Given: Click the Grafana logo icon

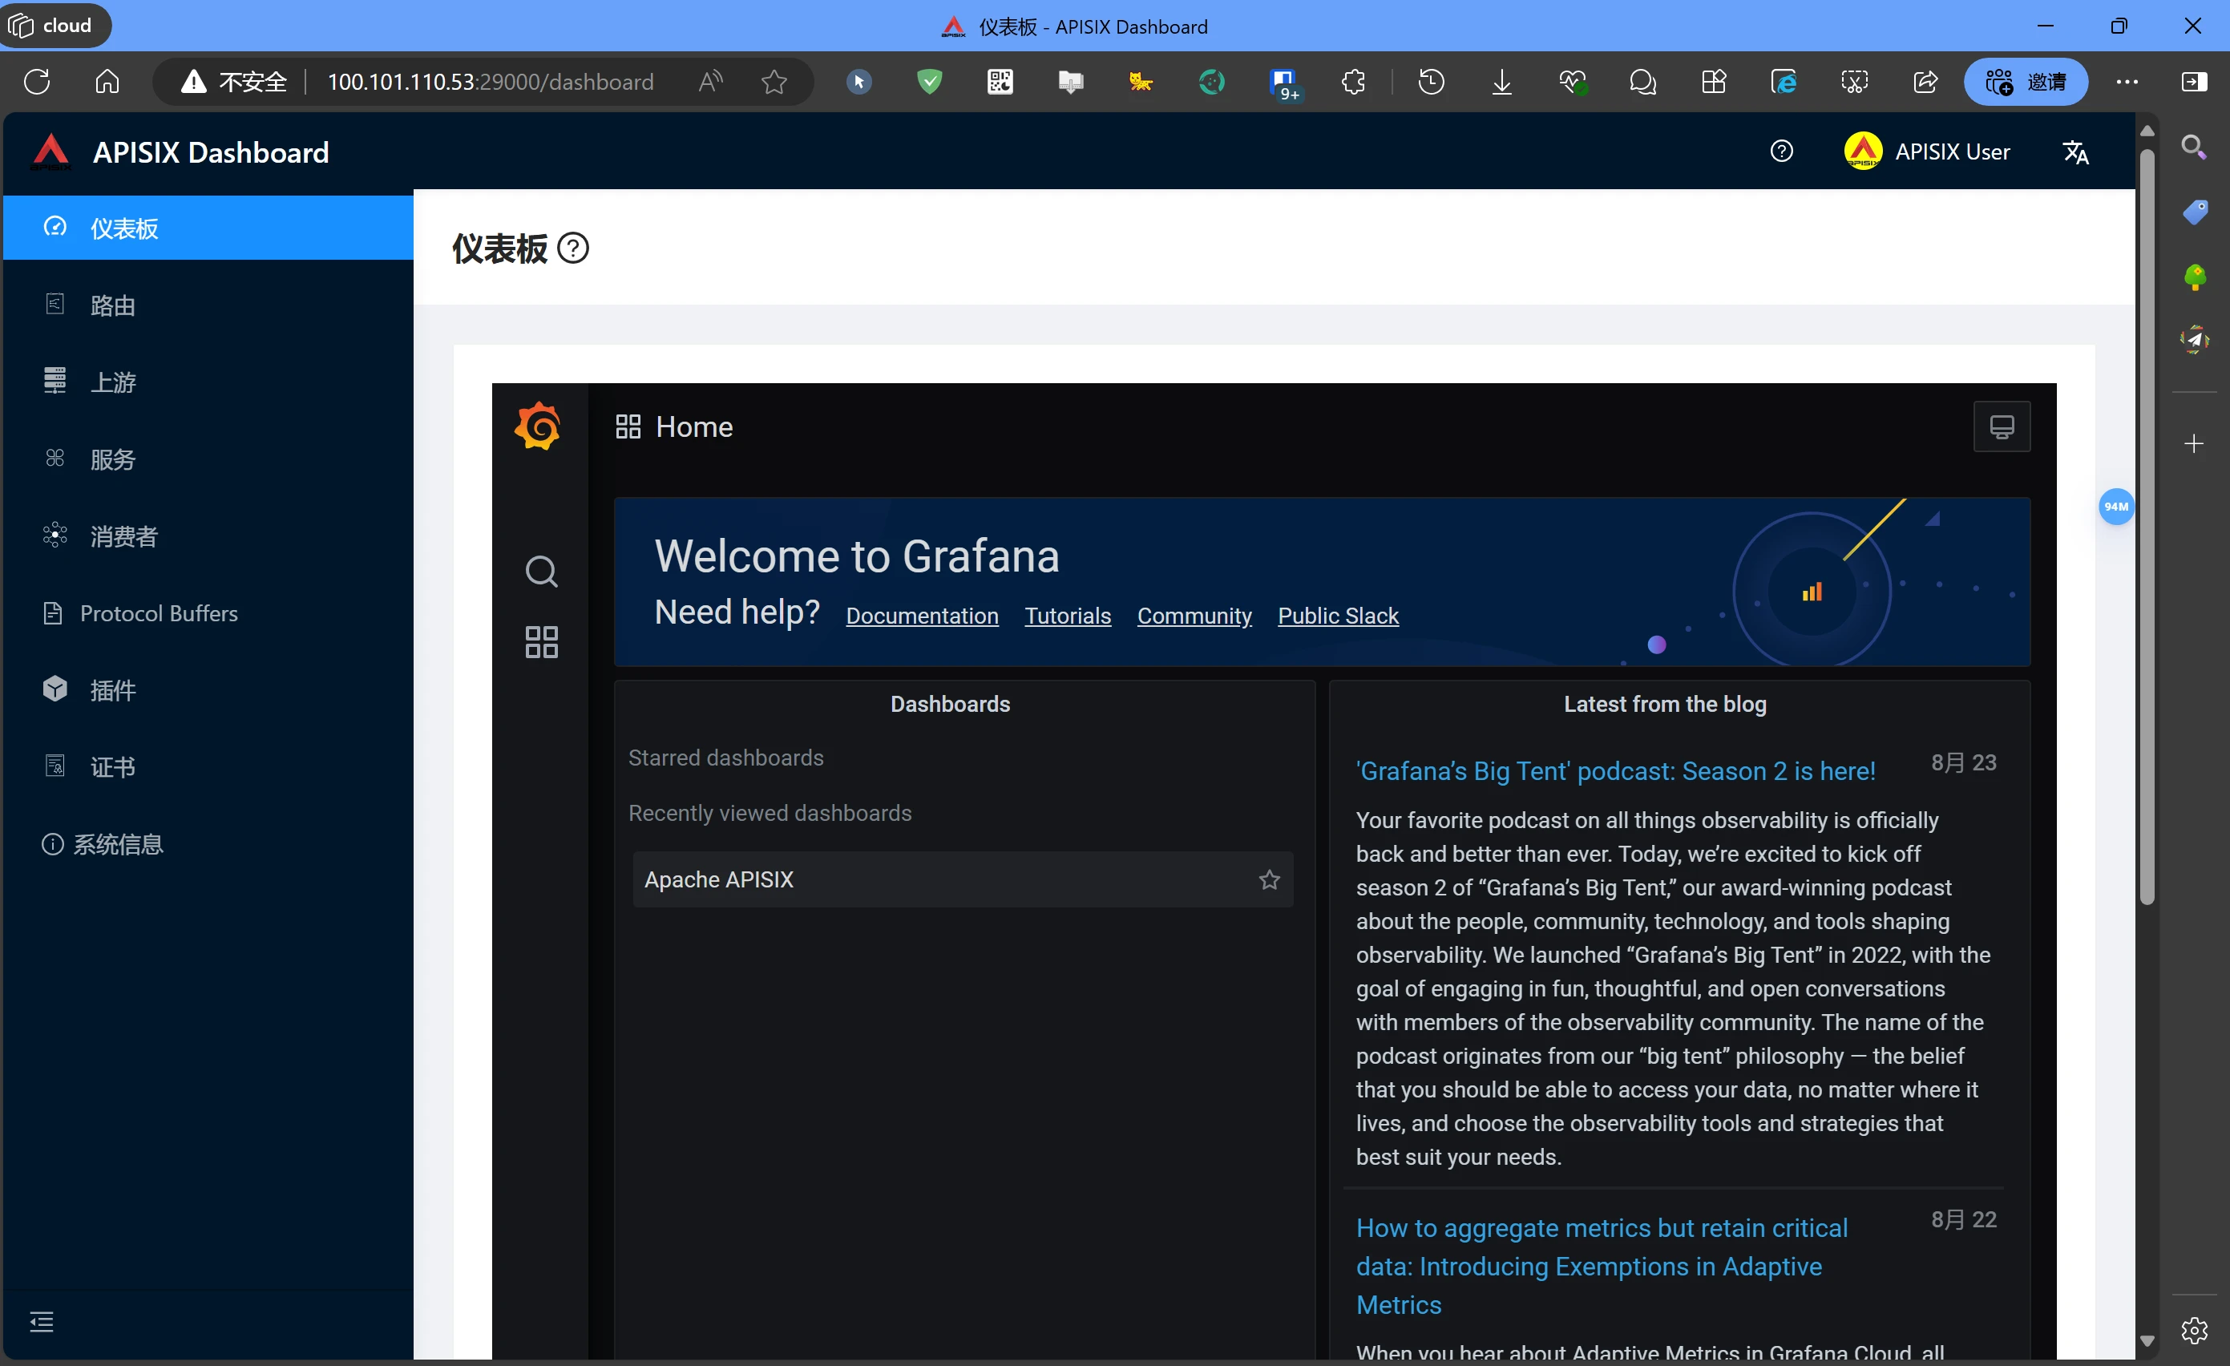Looking at the screenshot, I should tap(538, 426).
